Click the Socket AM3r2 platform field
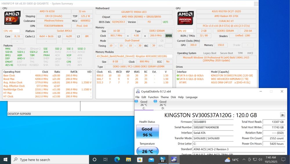This screenshot has width=290, height=164. click(x=64, y=31)
